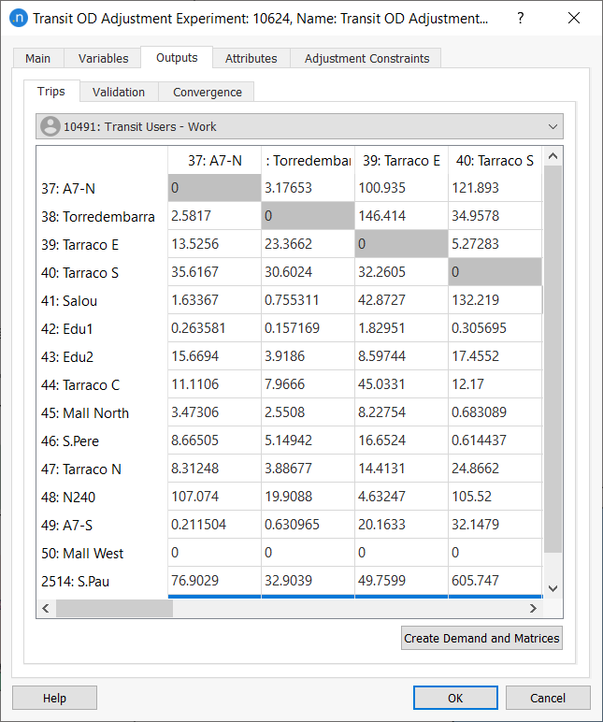Click the OK button
Image resolution: width=603 pixels, height=722 pixels.
tap(455, 698)
